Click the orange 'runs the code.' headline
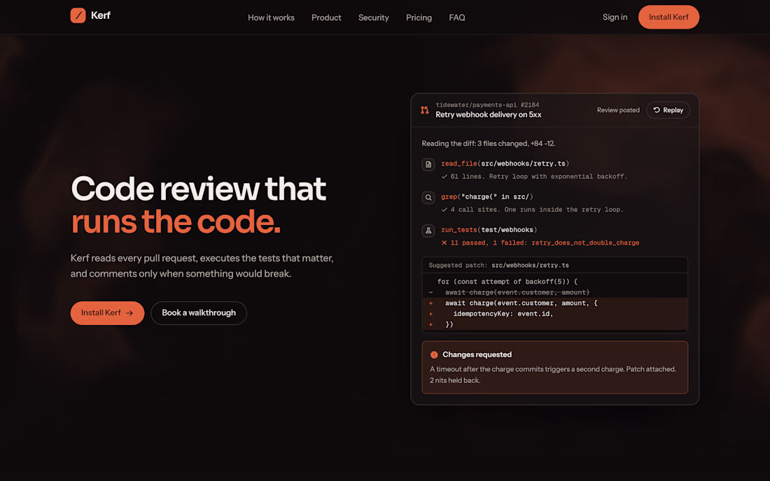 176,222
